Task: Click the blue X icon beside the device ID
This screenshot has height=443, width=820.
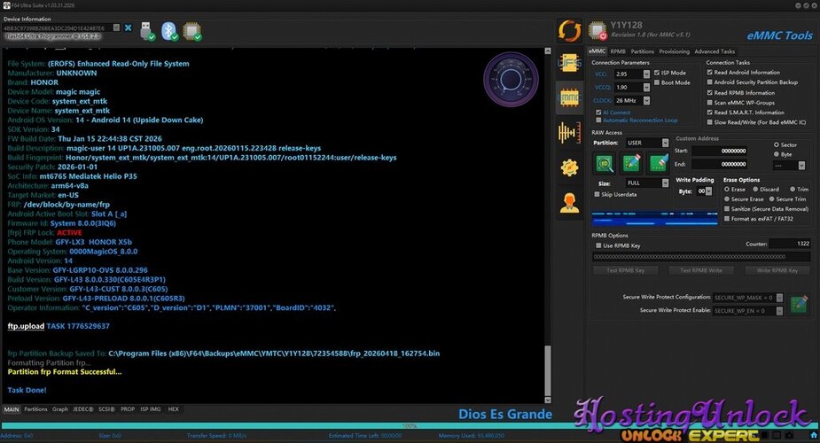Action: [129, 27]
